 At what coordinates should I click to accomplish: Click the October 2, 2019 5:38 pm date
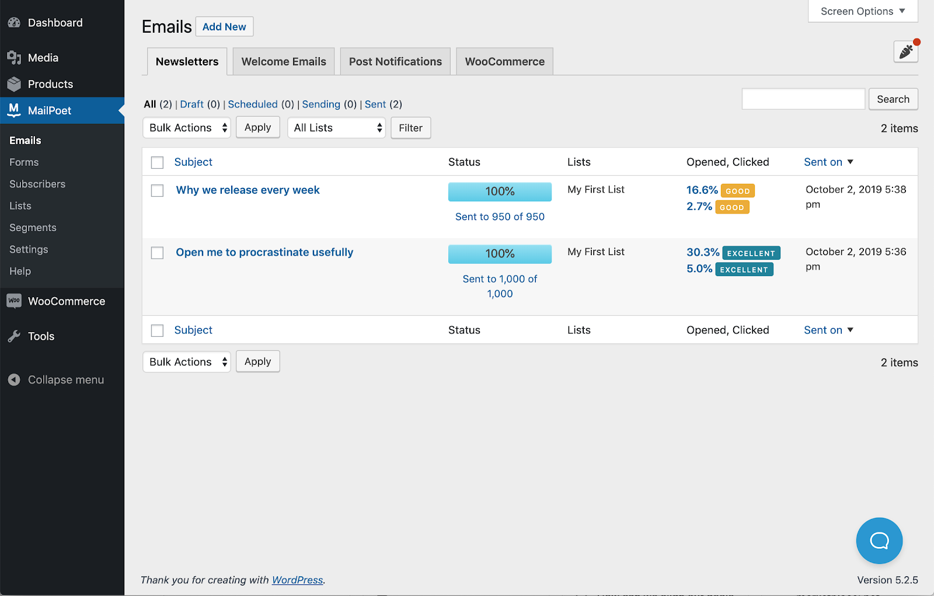pos(856,197)
